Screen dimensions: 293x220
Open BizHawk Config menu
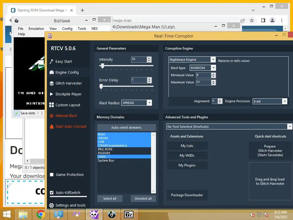click(x=67, y=28)
